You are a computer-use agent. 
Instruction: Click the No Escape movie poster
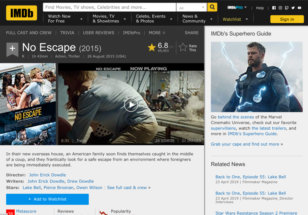[28, 104]
